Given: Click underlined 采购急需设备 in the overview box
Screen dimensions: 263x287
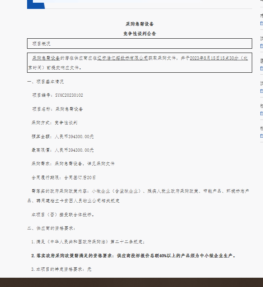Looking at the screenshot, I should click(x=46, y=58).
